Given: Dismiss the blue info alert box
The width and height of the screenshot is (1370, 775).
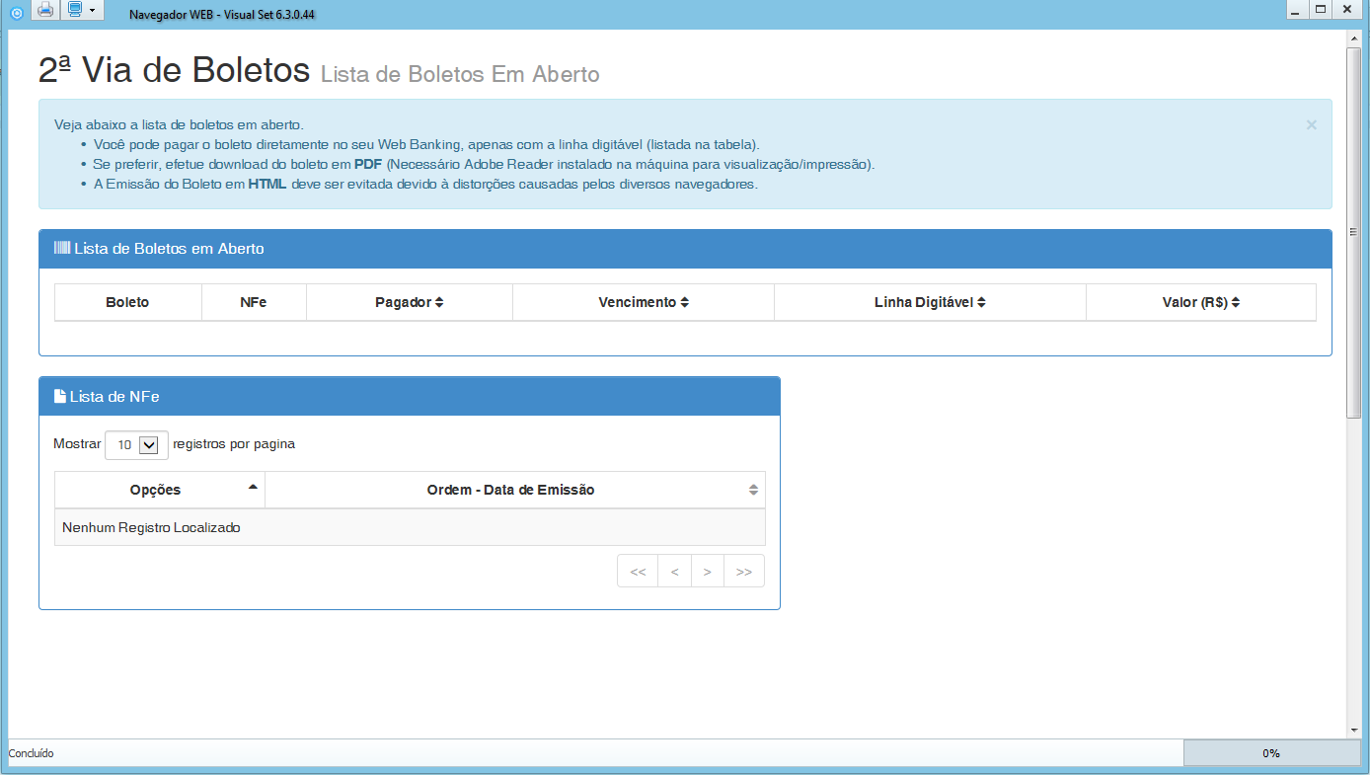Looking at the screenshot, I should click(1311, 125).
